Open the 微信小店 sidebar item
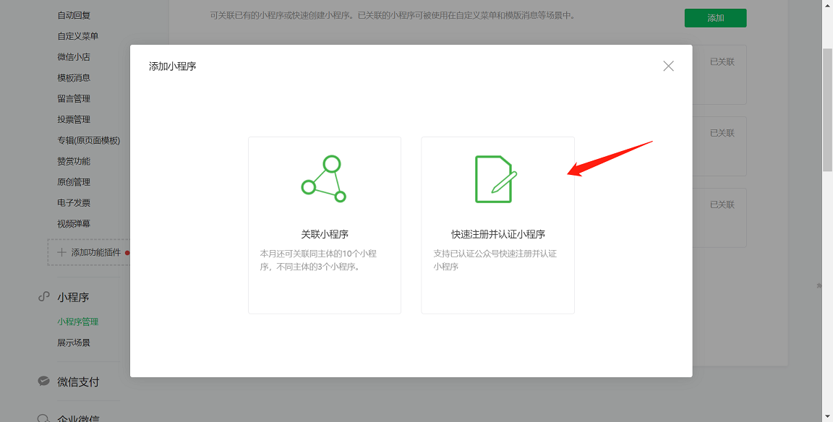The height and width of the screenshot is (422, 833). [74, 57]
